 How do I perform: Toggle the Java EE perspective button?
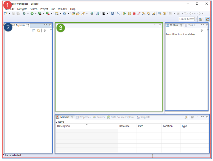(207, 19)
